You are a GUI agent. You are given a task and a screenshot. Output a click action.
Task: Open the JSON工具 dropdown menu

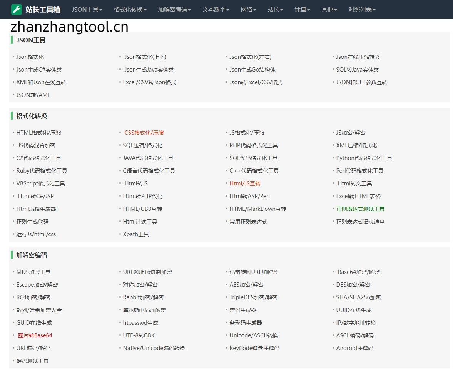pos(87,10)
